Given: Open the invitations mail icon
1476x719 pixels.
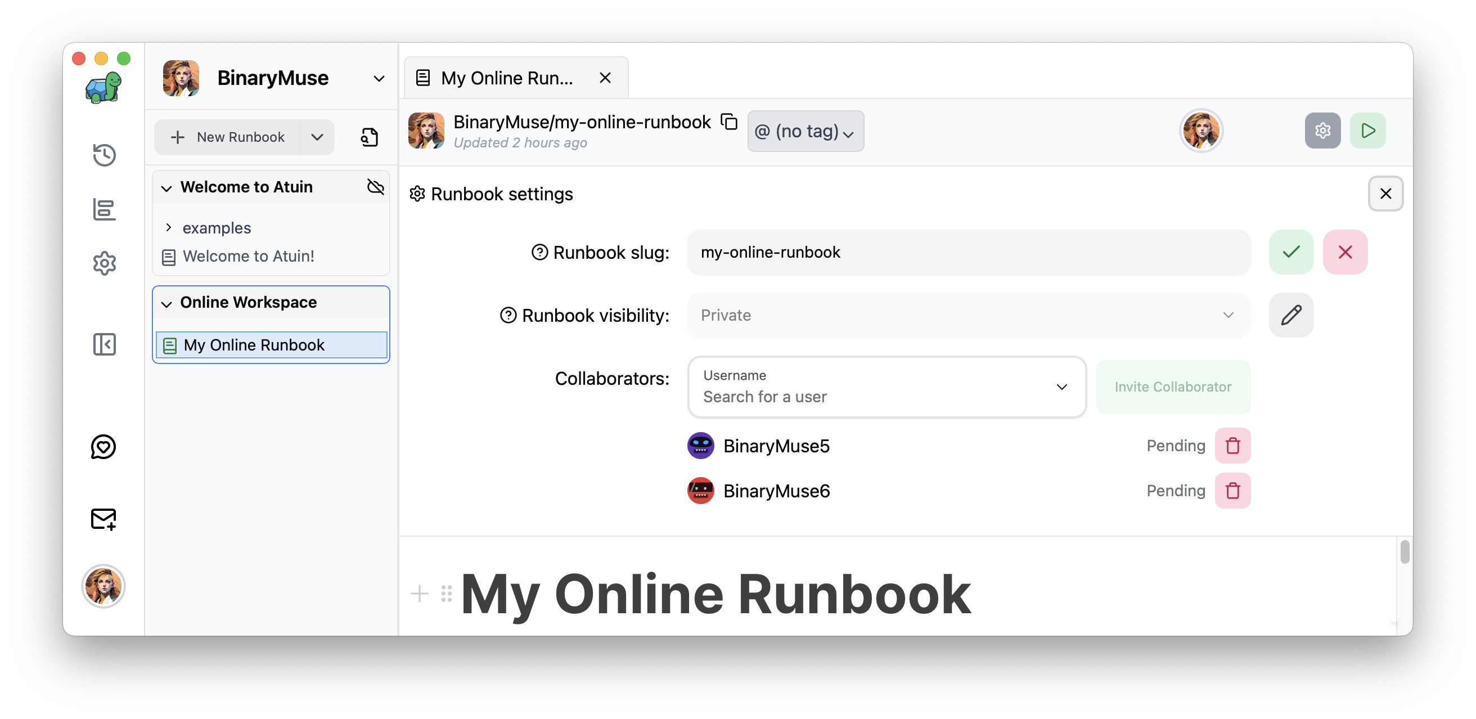Looking at the screenshot, I should 103,519.
